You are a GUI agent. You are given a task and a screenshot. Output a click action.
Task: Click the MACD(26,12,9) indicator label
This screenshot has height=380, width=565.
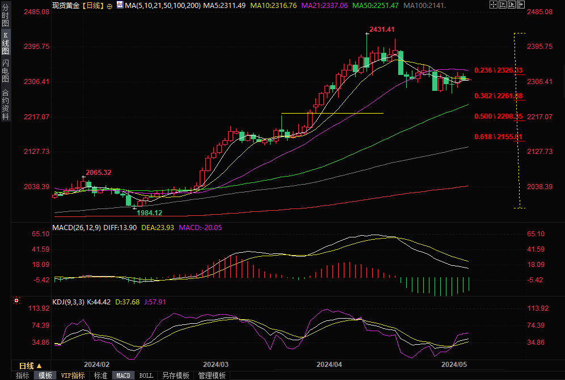[77, 228]
